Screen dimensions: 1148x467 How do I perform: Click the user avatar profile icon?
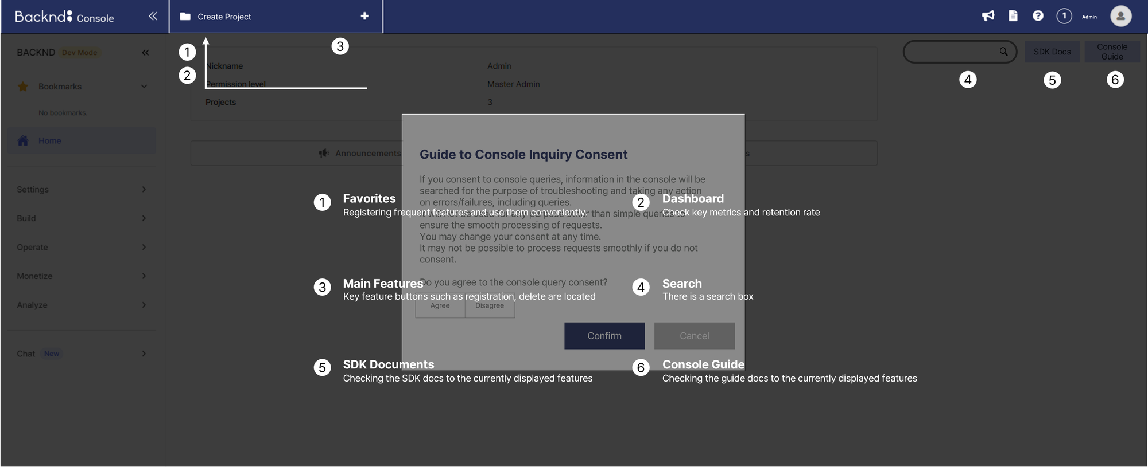1120,16
